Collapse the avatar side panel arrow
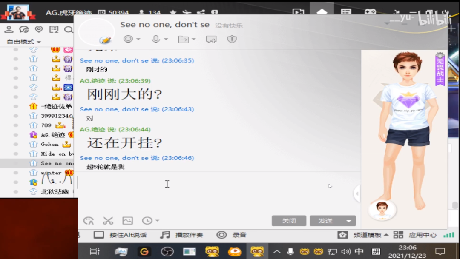 357,194
